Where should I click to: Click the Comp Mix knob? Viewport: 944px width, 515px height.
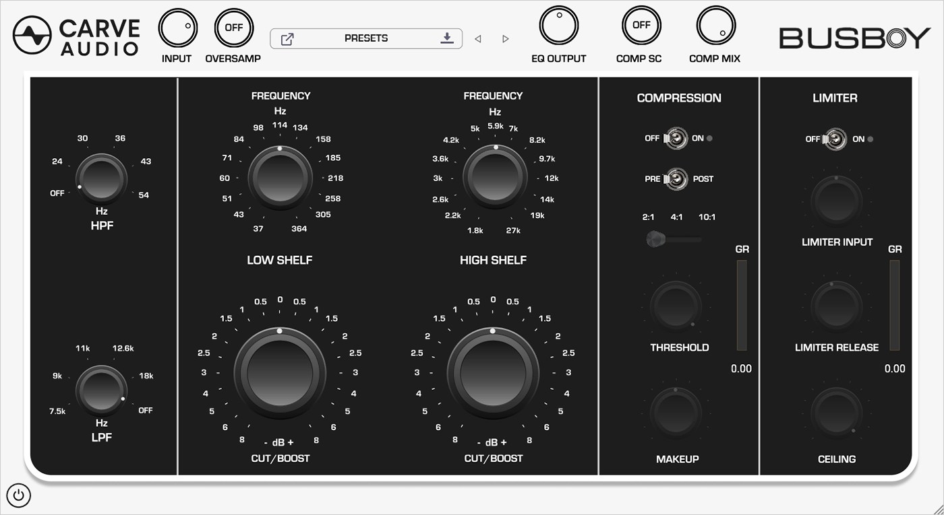[x=715, y=26]
